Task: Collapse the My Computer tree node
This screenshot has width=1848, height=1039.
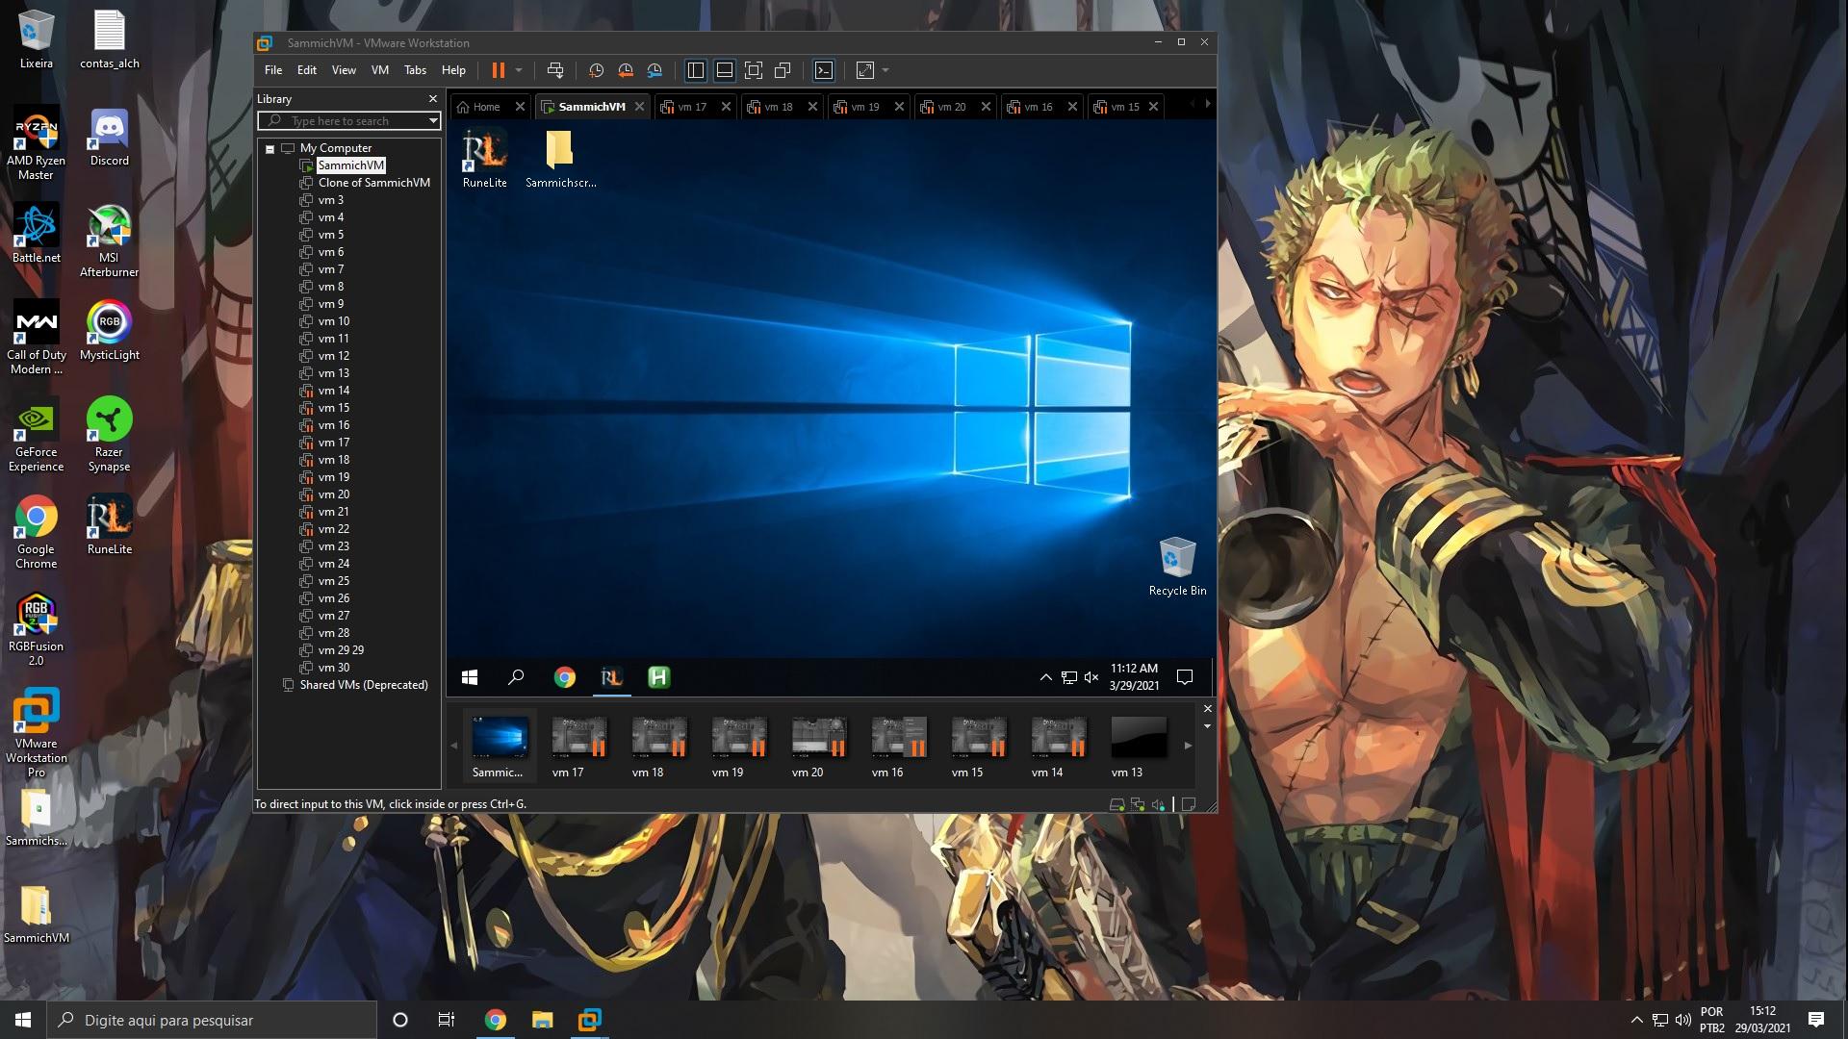Action: [270, 149]
